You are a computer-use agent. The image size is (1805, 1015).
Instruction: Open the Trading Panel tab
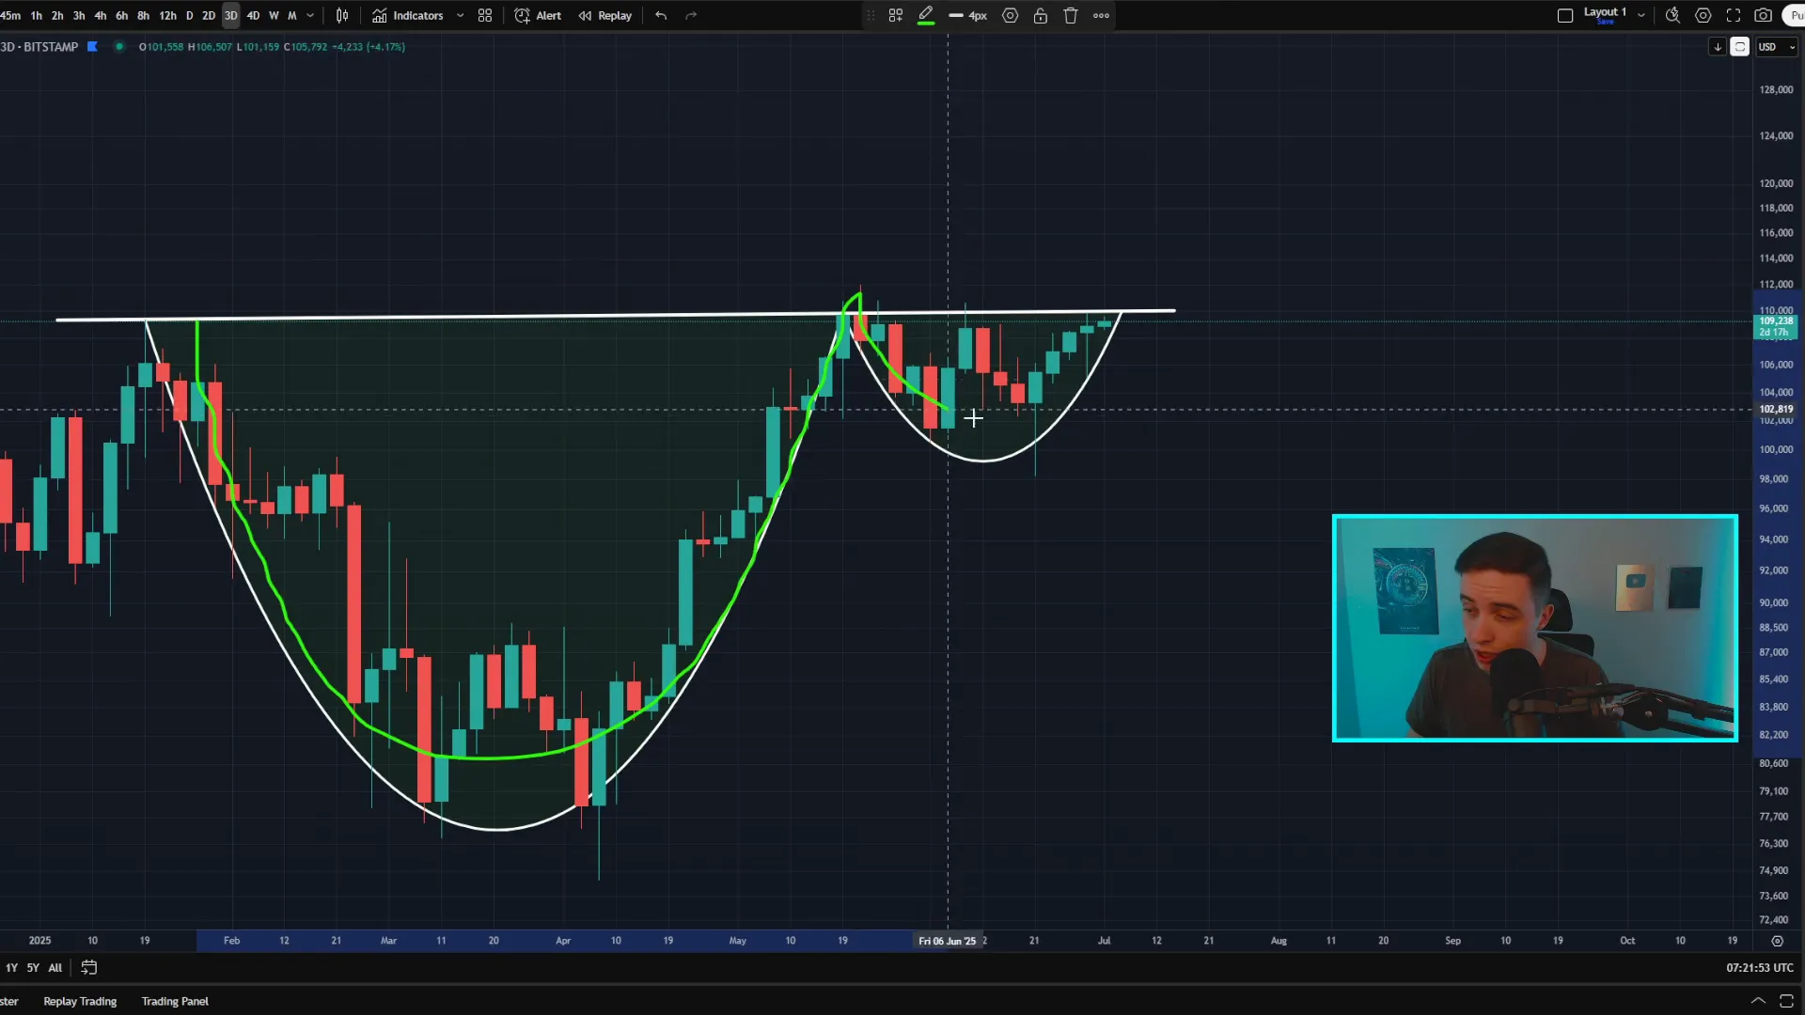175,1002
